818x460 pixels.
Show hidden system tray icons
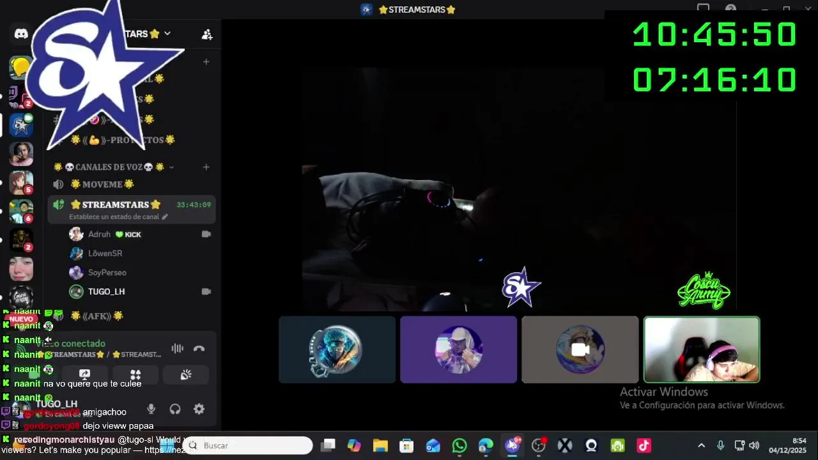pos(701,445)
